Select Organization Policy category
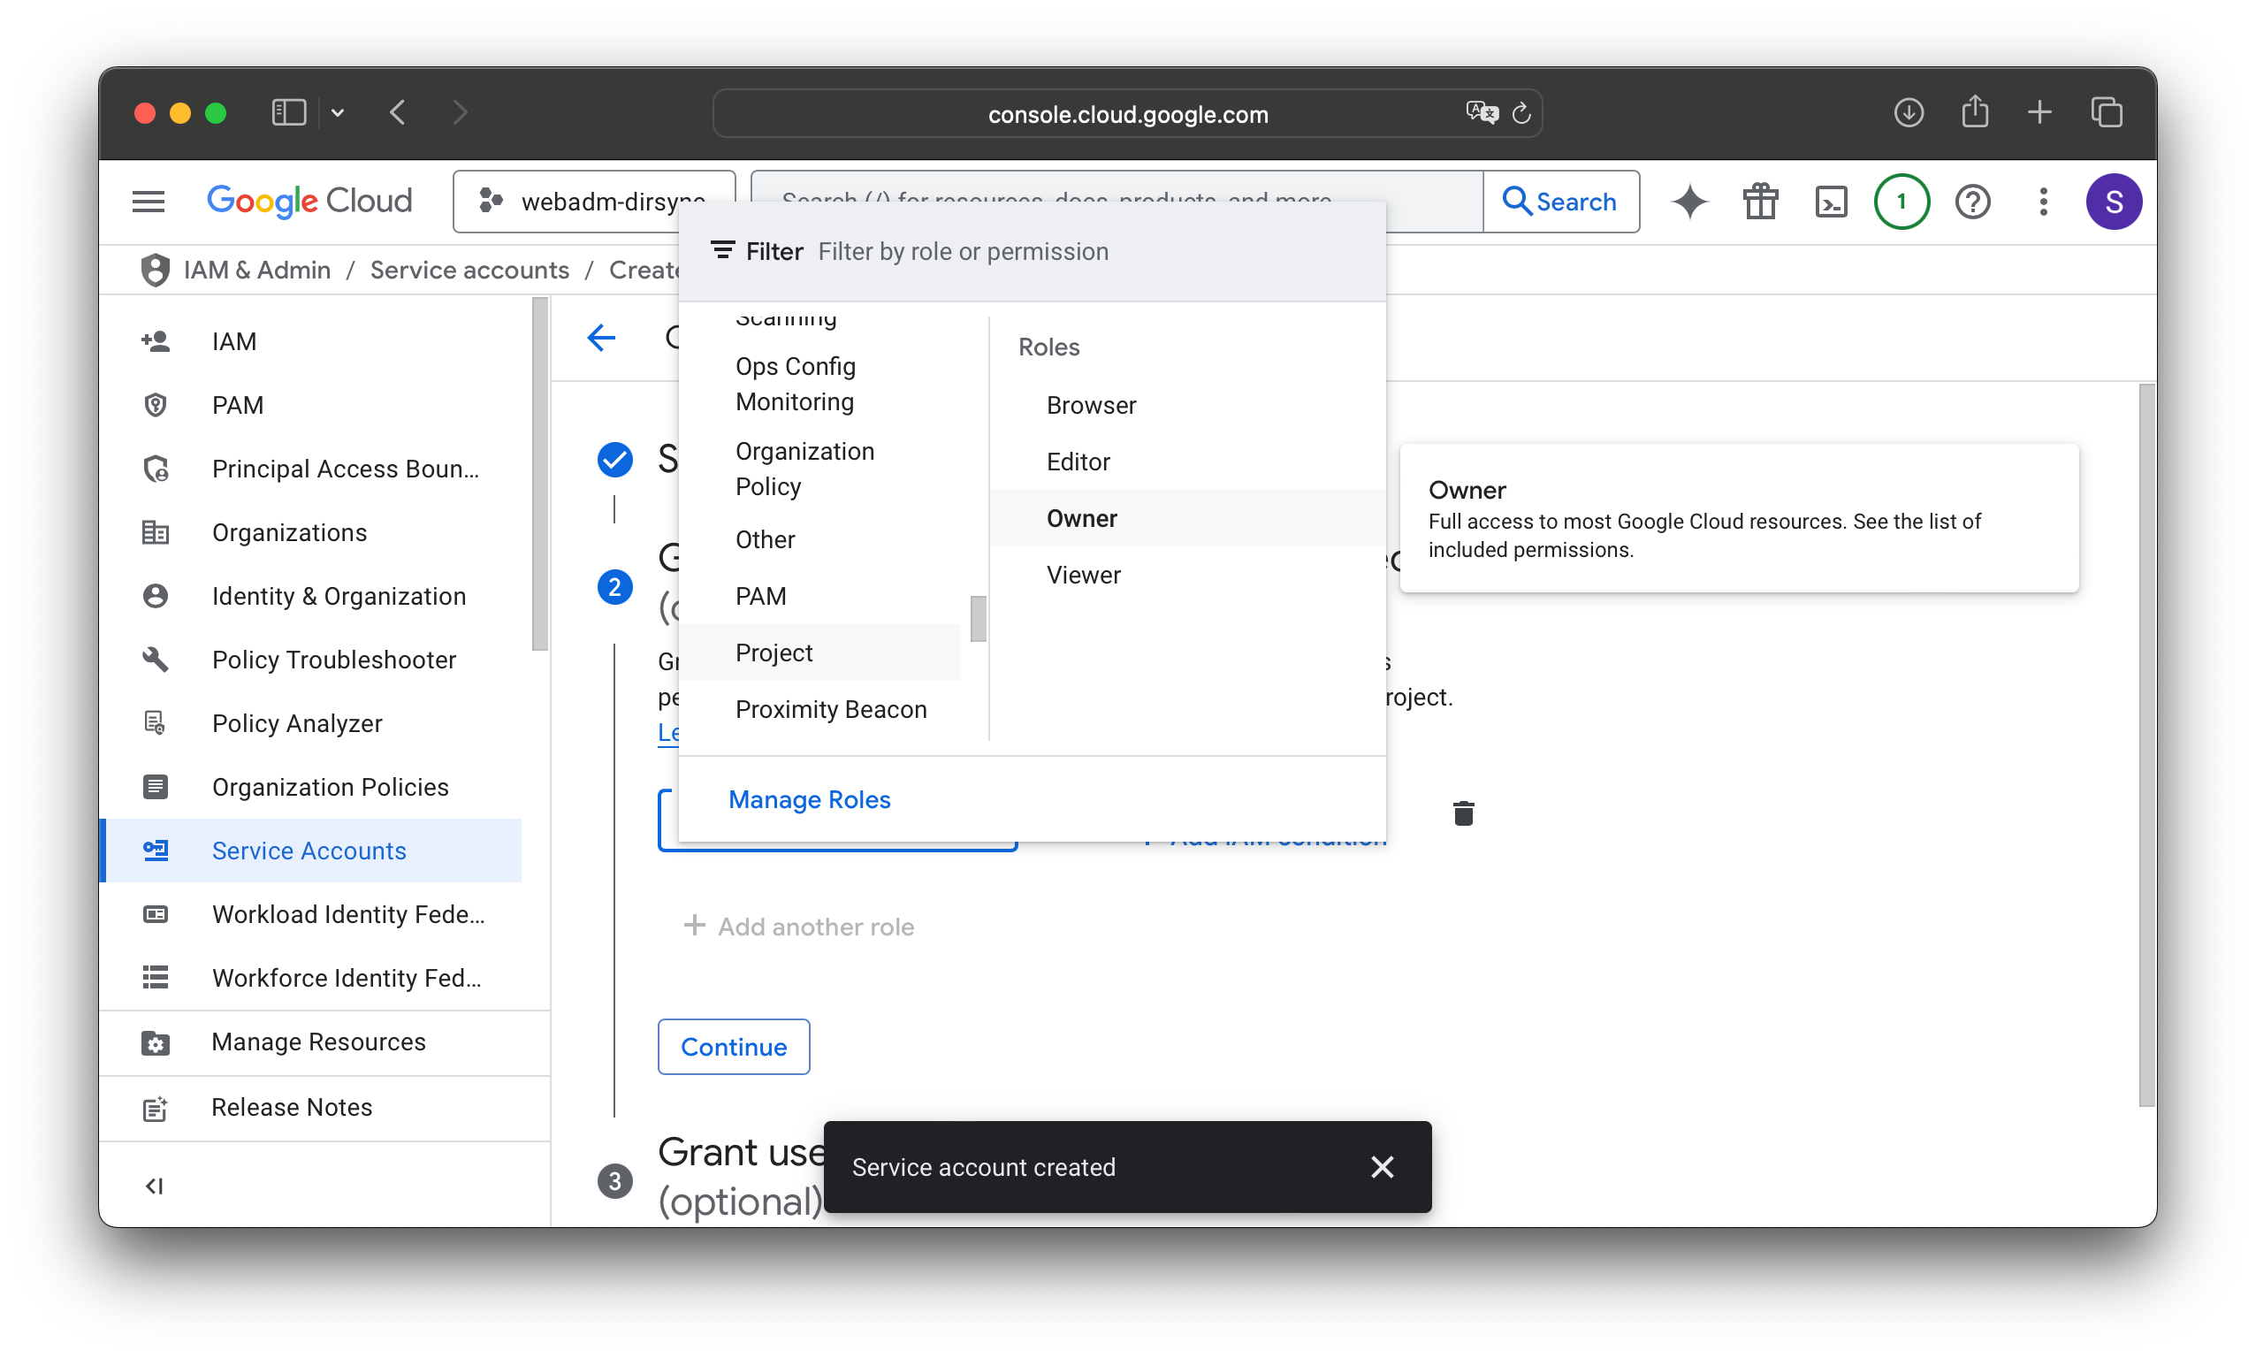Viewport: 2256px width, 1358px height. (819, 469)
